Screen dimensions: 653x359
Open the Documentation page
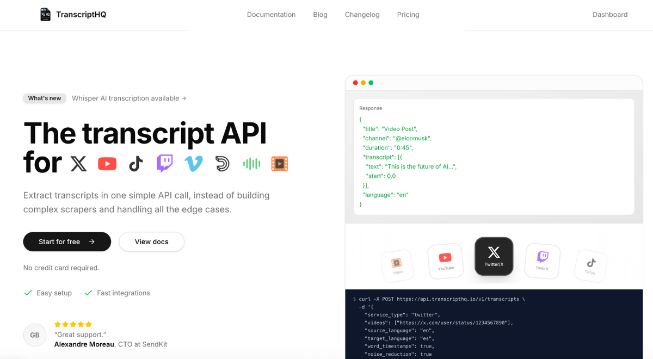[x=271, y=15]
